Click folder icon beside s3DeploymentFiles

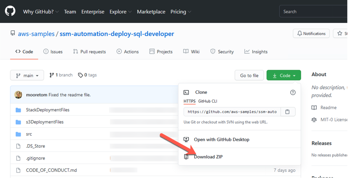19,122
